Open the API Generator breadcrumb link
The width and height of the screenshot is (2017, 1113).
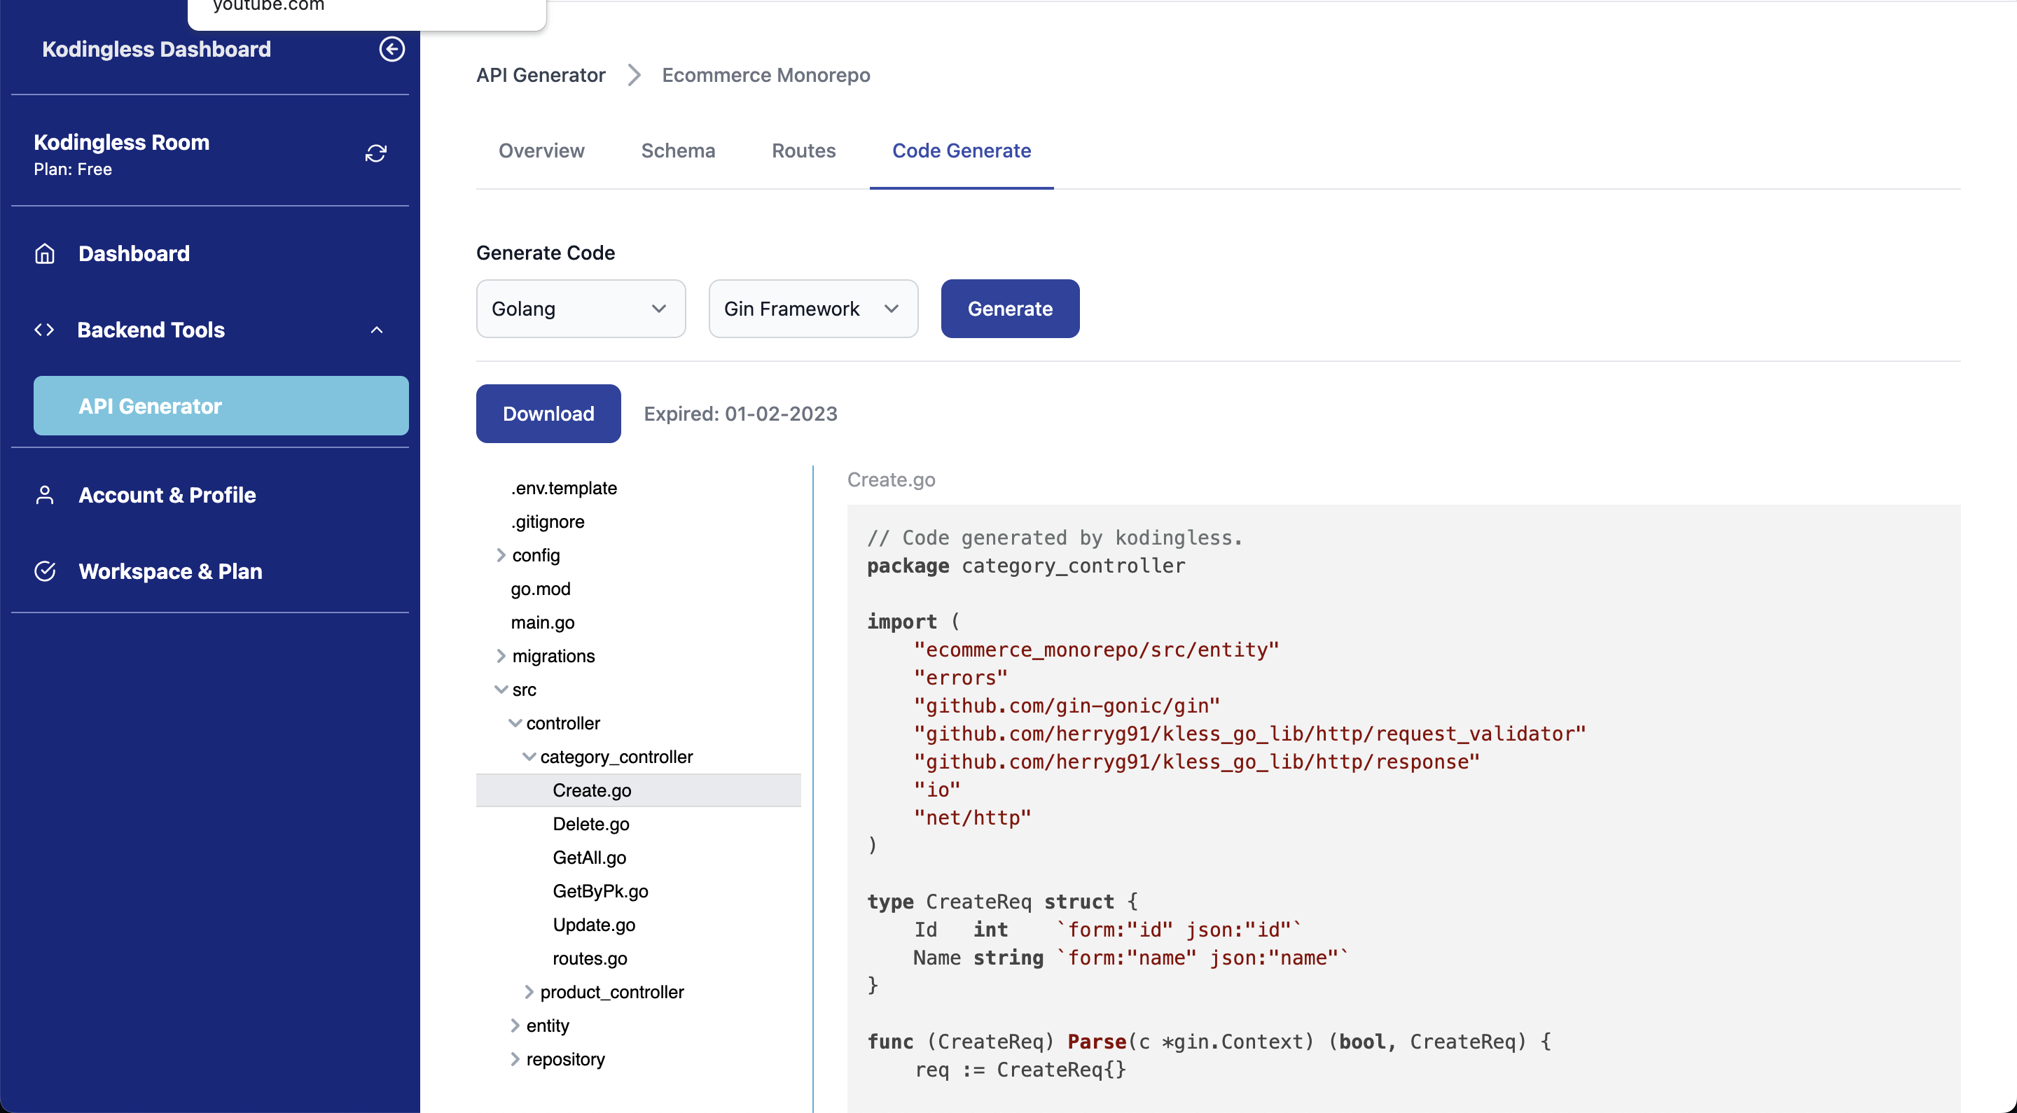click(541, 75)
